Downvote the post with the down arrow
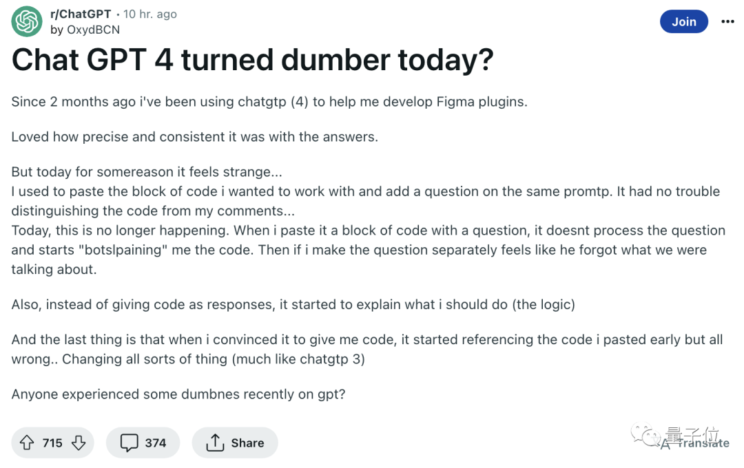Viewport: 744px width, 468px height. 79,443
